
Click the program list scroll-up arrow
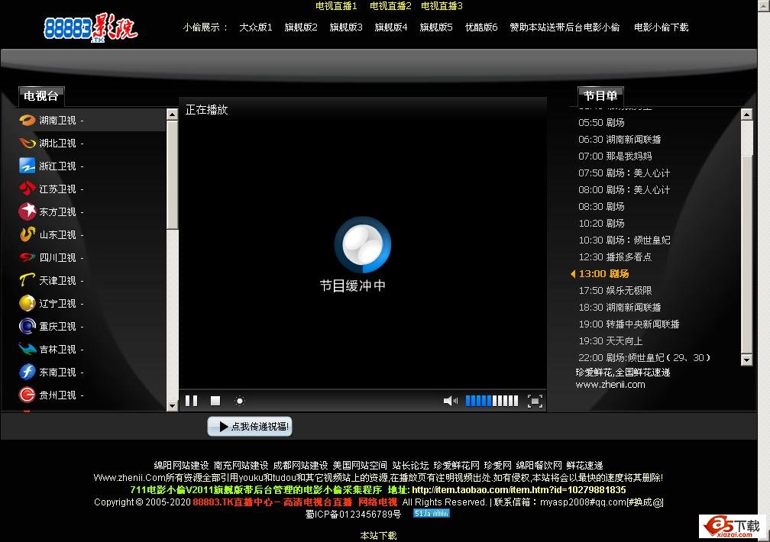(746, 115)
